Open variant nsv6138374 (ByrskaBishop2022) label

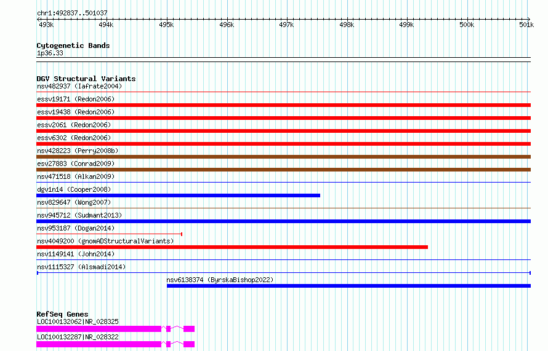[220, 280]
